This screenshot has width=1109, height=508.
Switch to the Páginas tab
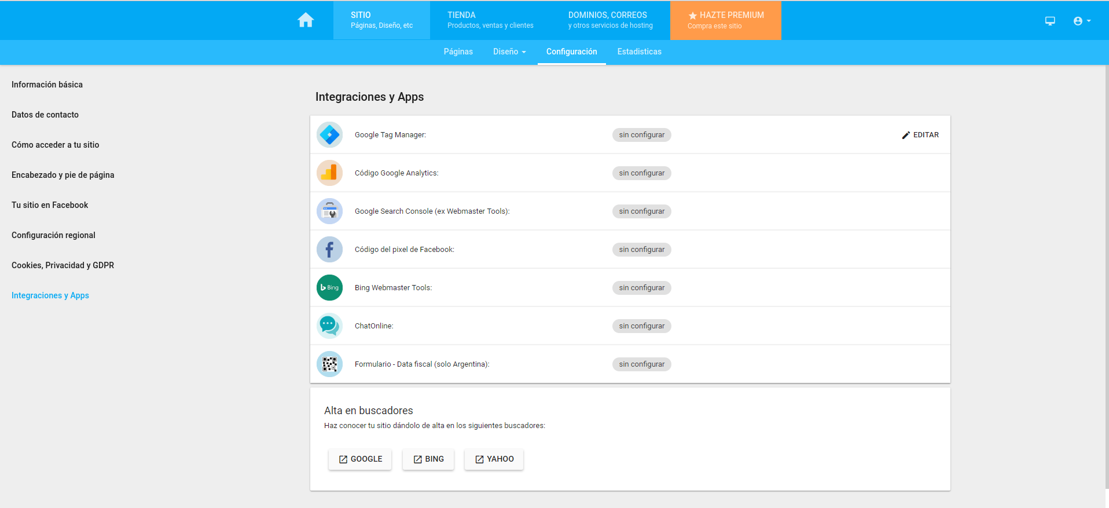pos(458,52)
